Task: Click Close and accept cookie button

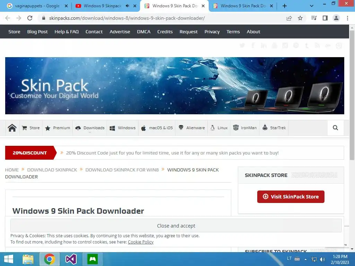Action: coord(176,225)
